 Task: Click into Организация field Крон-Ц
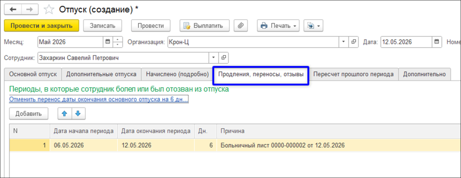(253, 42)
